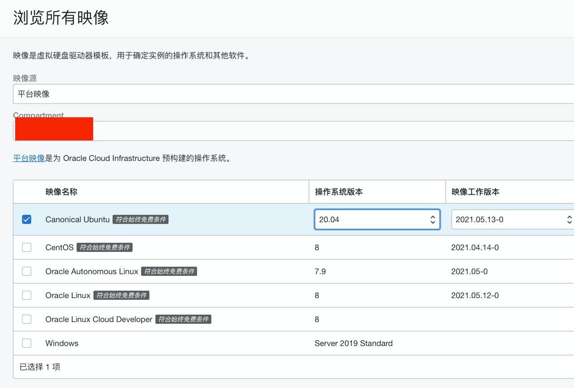Click the free-tier badge in Oracle Linux Cloud Developer row
574x388 pixels.
[x=183, y=319]
